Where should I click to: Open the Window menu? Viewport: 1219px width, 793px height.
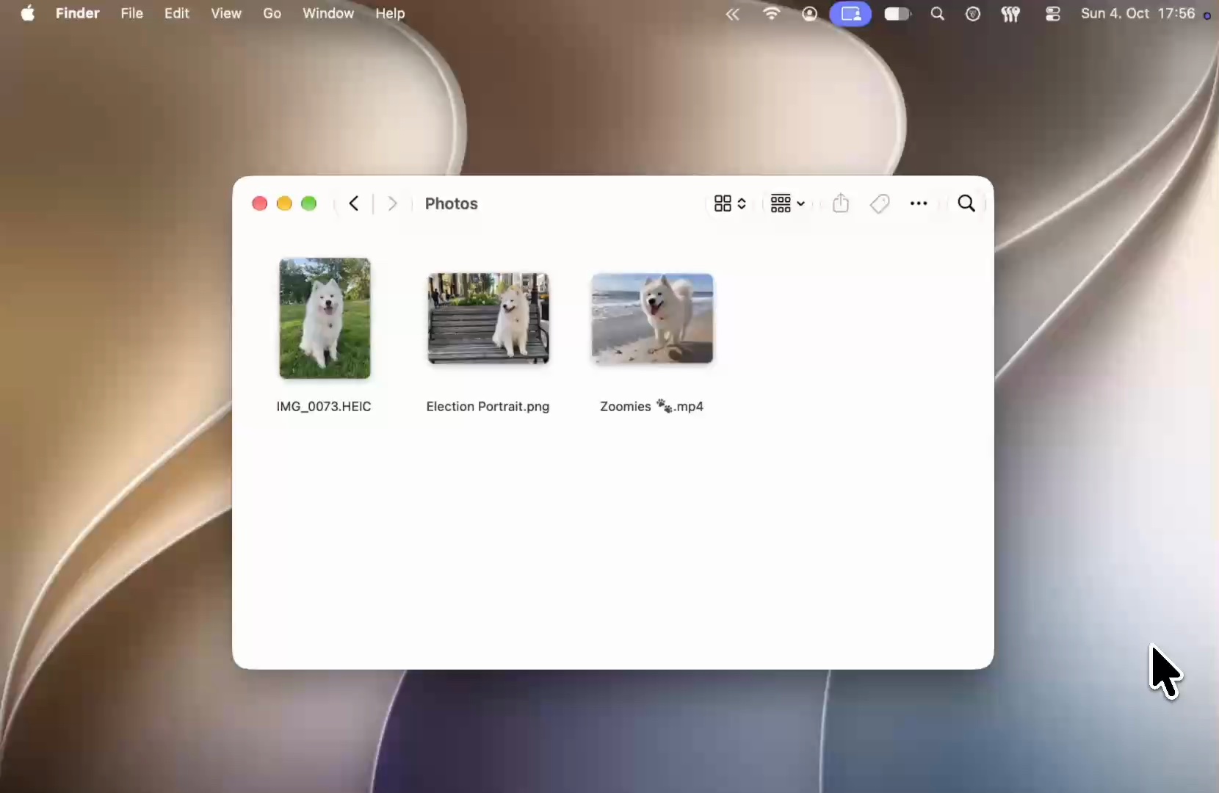tap(328, 13)
